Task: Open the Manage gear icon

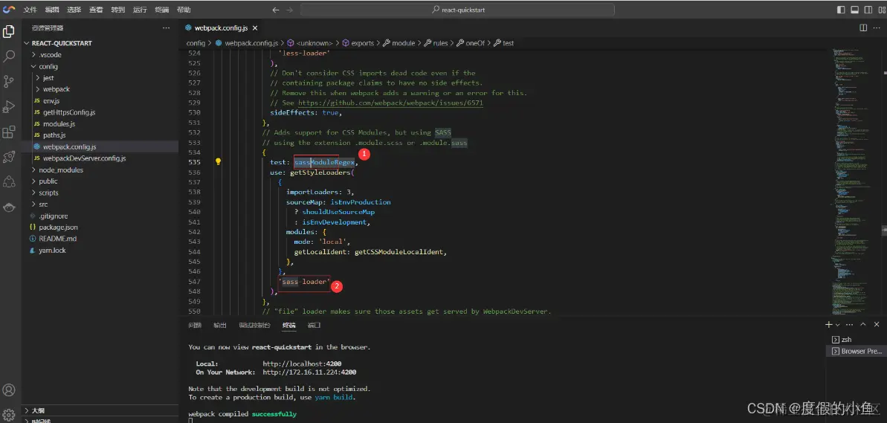Action: coord(9,415)
